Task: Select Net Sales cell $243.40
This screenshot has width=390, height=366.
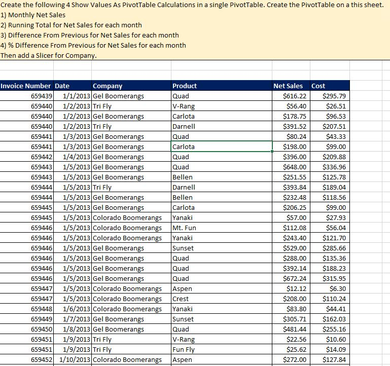Action: (x=291, y=238)
